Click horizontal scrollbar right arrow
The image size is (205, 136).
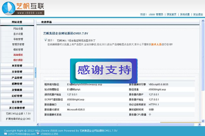pos(199,124)
